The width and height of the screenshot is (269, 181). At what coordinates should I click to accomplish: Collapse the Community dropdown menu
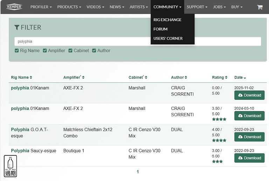tap(167, 7)
